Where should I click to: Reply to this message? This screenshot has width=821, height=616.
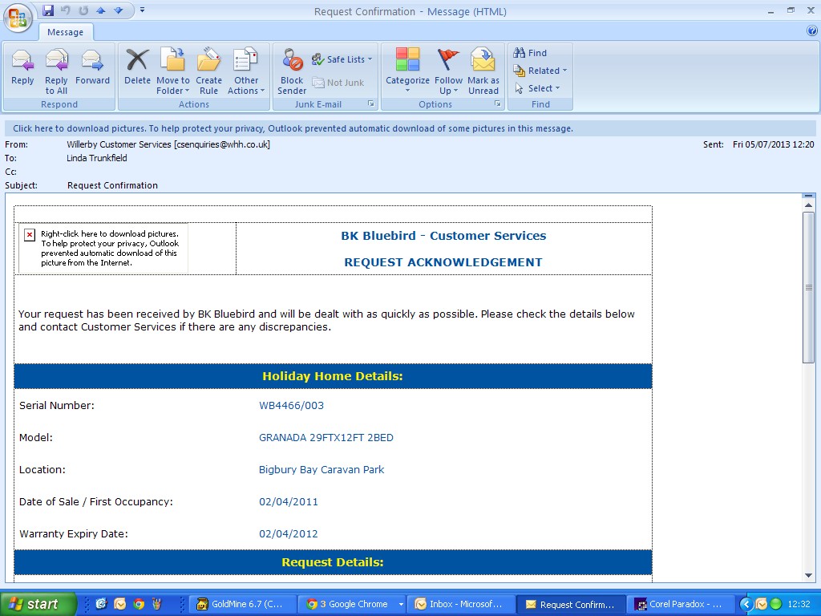tap(22, 67)
